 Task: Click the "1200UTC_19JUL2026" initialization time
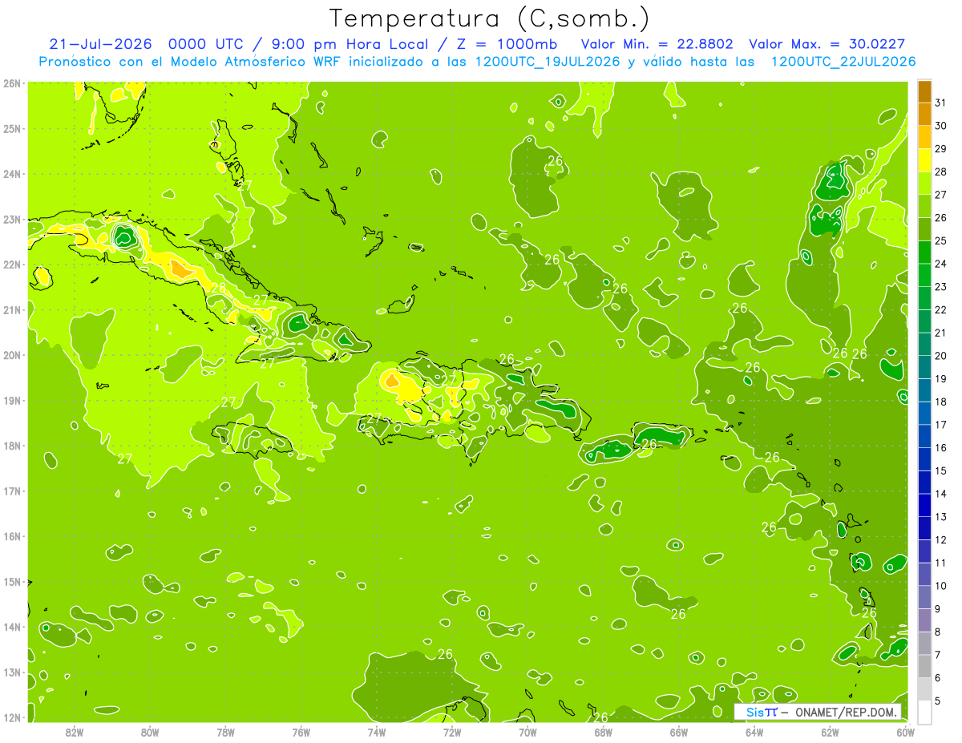pos(548,62)
